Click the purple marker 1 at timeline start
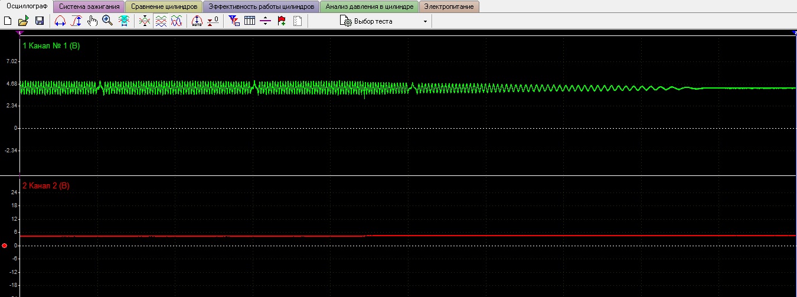Screen dimensions: 797x297 [x=19, y=33]
